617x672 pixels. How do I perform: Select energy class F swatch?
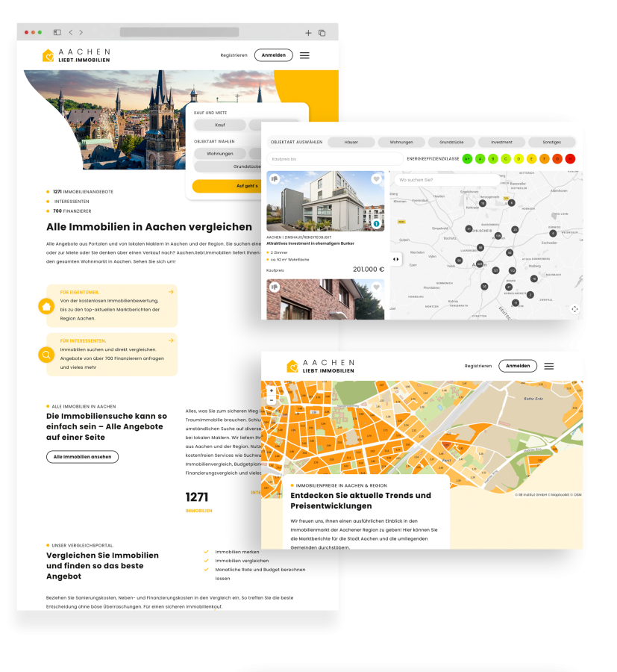(x=544, y=158)
